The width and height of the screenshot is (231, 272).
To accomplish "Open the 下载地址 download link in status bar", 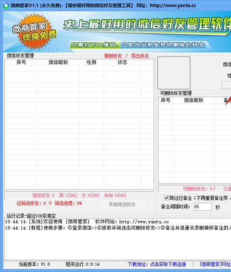I will pos(157,264).
